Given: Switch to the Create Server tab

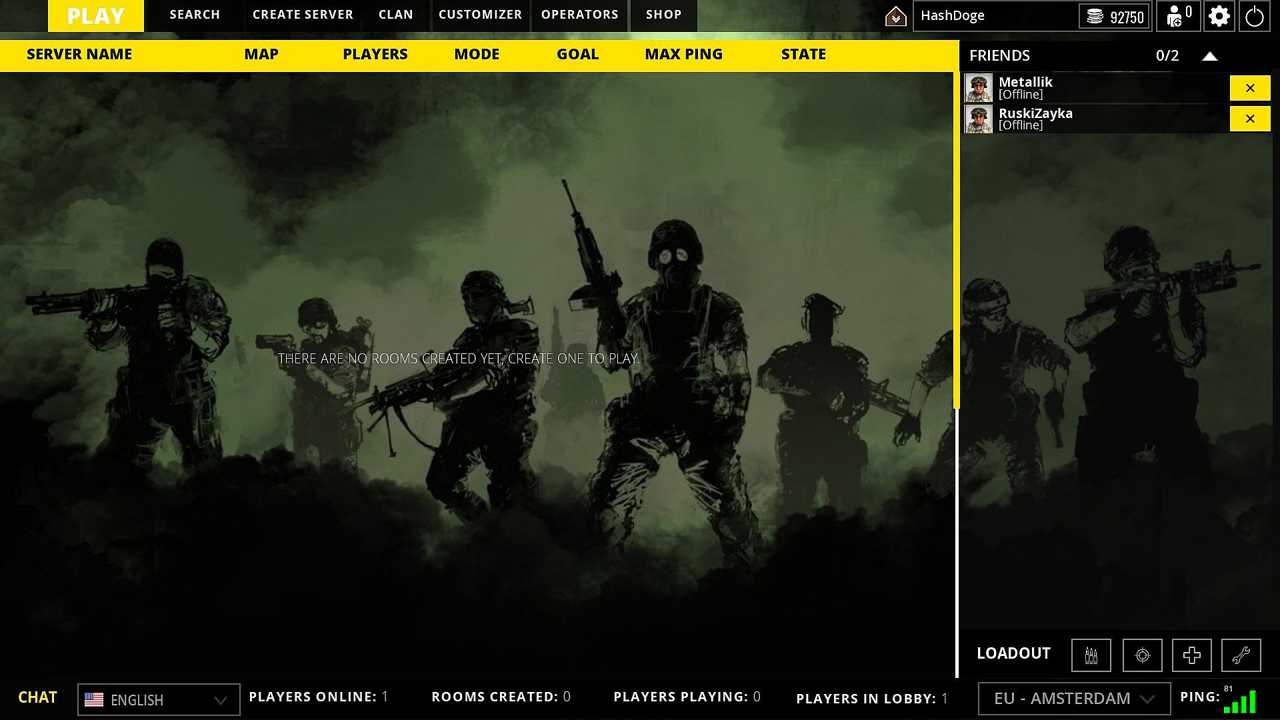Looking at the screenshot, I should tap(303, 15).
